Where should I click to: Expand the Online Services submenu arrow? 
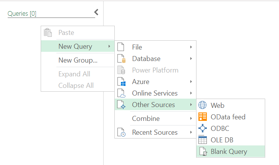(191, 93)
